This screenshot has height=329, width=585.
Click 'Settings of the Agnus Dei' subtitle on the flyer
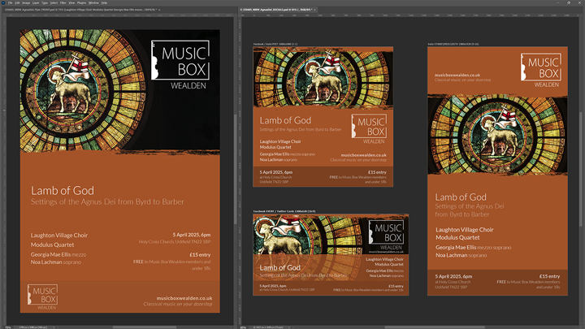tap(107, 201)
